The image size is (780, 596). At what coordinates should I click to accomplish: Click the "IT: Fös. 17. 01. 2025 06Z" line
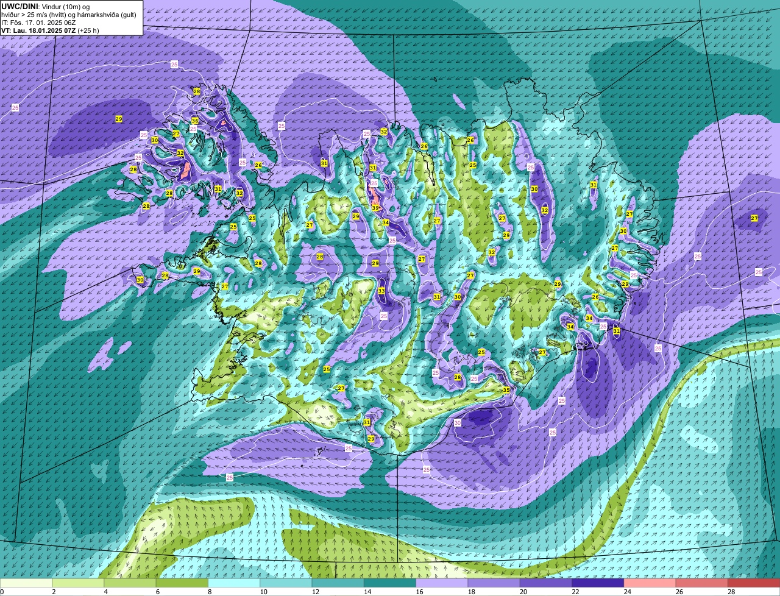[38, 22]
